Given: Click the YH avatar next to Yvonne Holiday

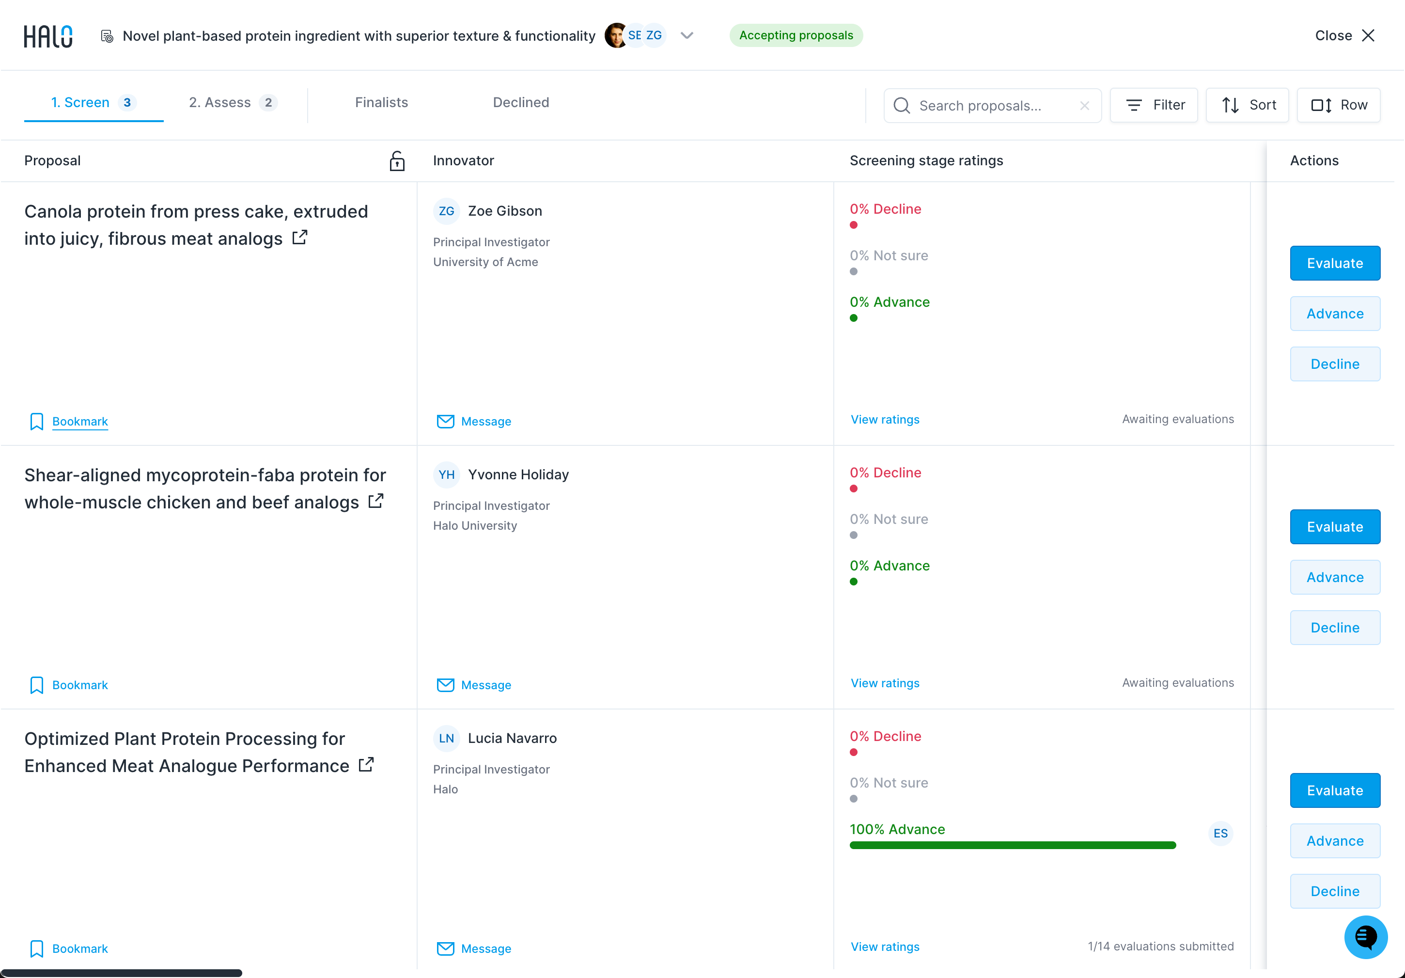Looking at the screenshot, I should 446,475.
